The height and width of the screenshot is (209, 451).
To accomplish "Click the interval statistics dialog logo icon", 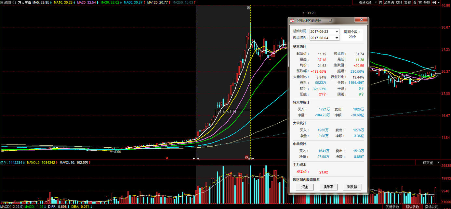I will pyautogui.click(x=292, y=20).
